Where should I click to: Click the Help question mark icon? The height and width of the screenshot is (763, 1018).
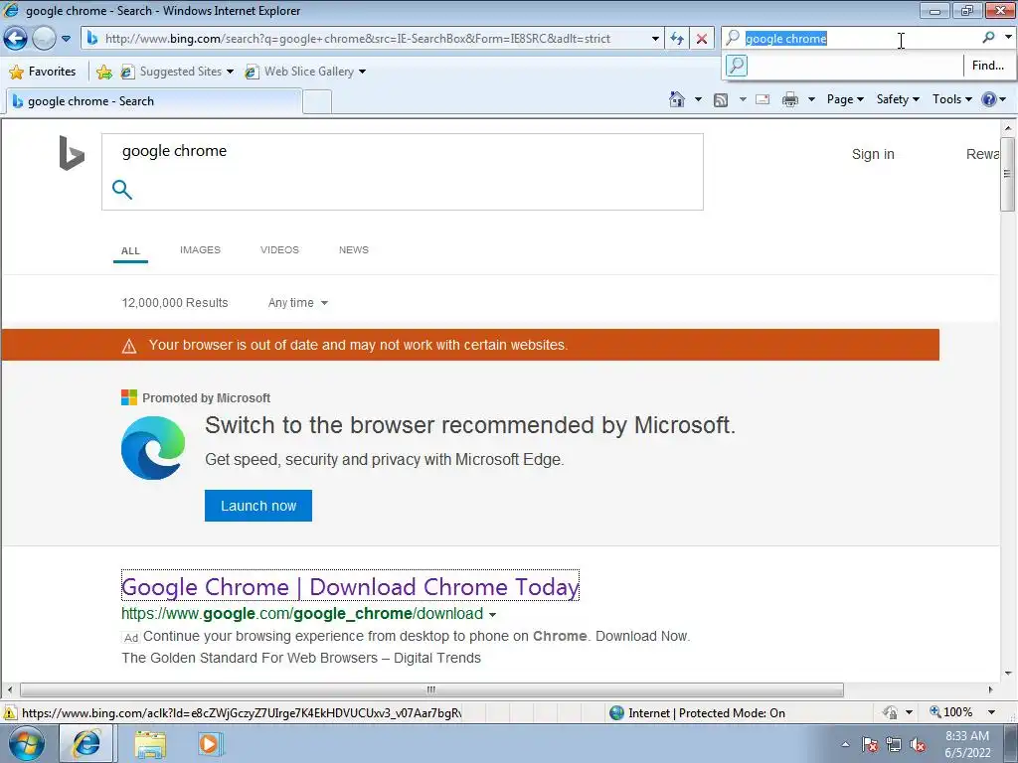click(989, 99)
